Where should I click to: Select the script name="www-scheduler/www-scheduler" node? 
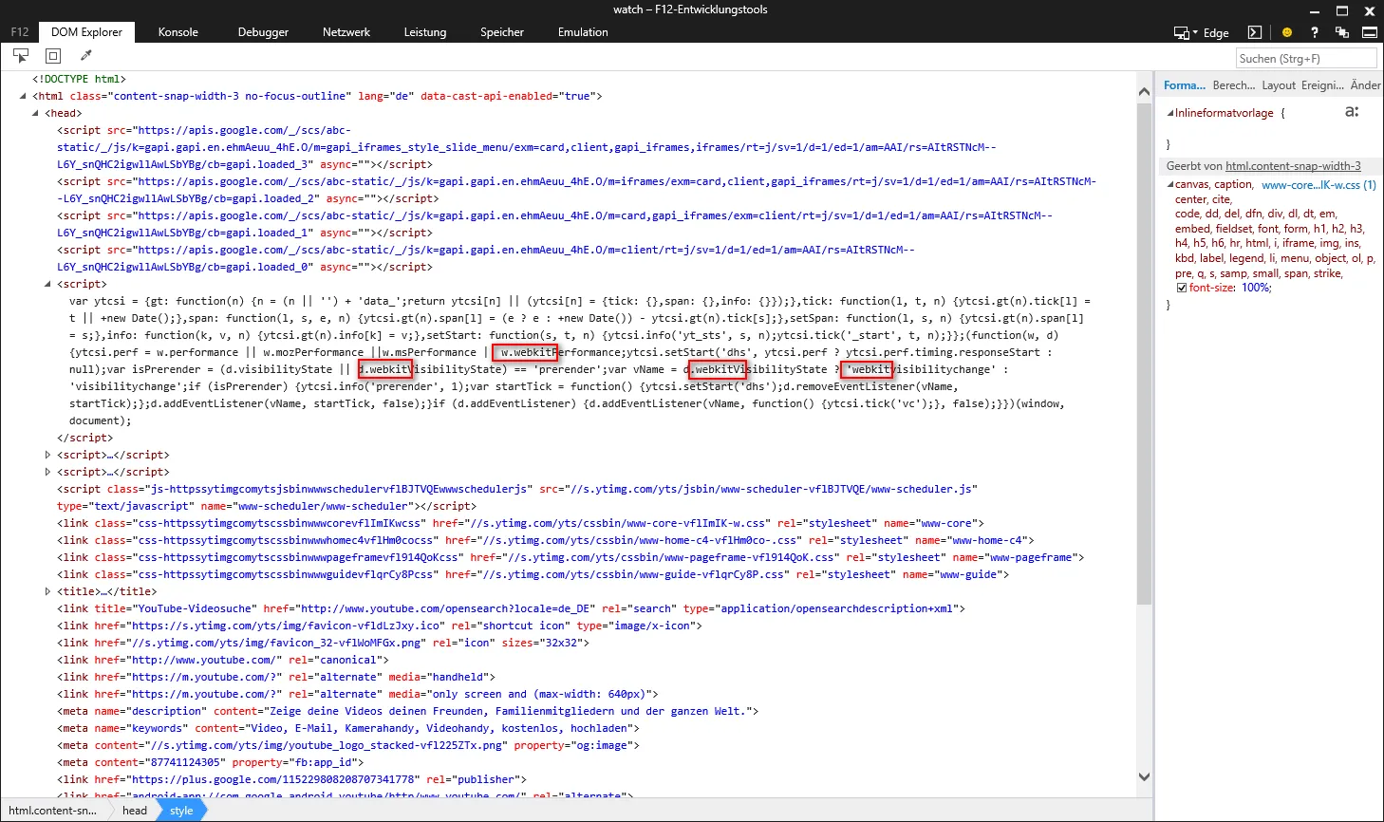[517, 497]
